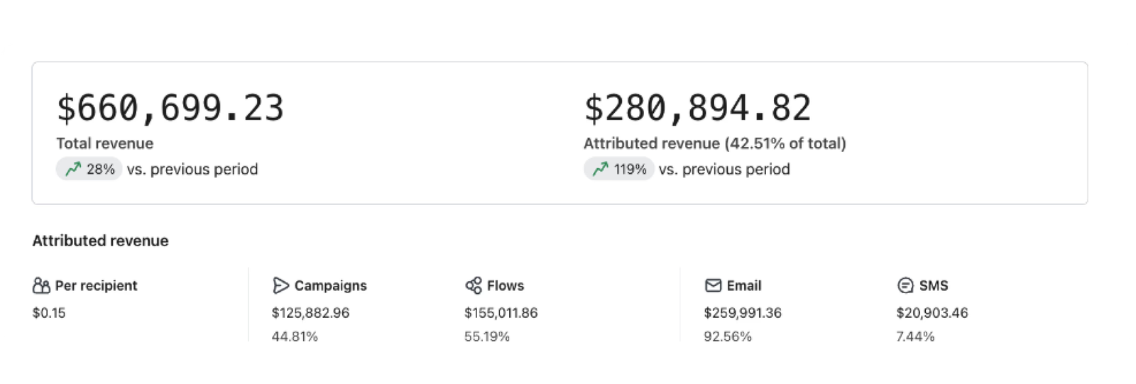Click the SMS revenue value $20,903.46
Screen dimensions: 1136x384
pyautogui.click(x=932, y=312)
